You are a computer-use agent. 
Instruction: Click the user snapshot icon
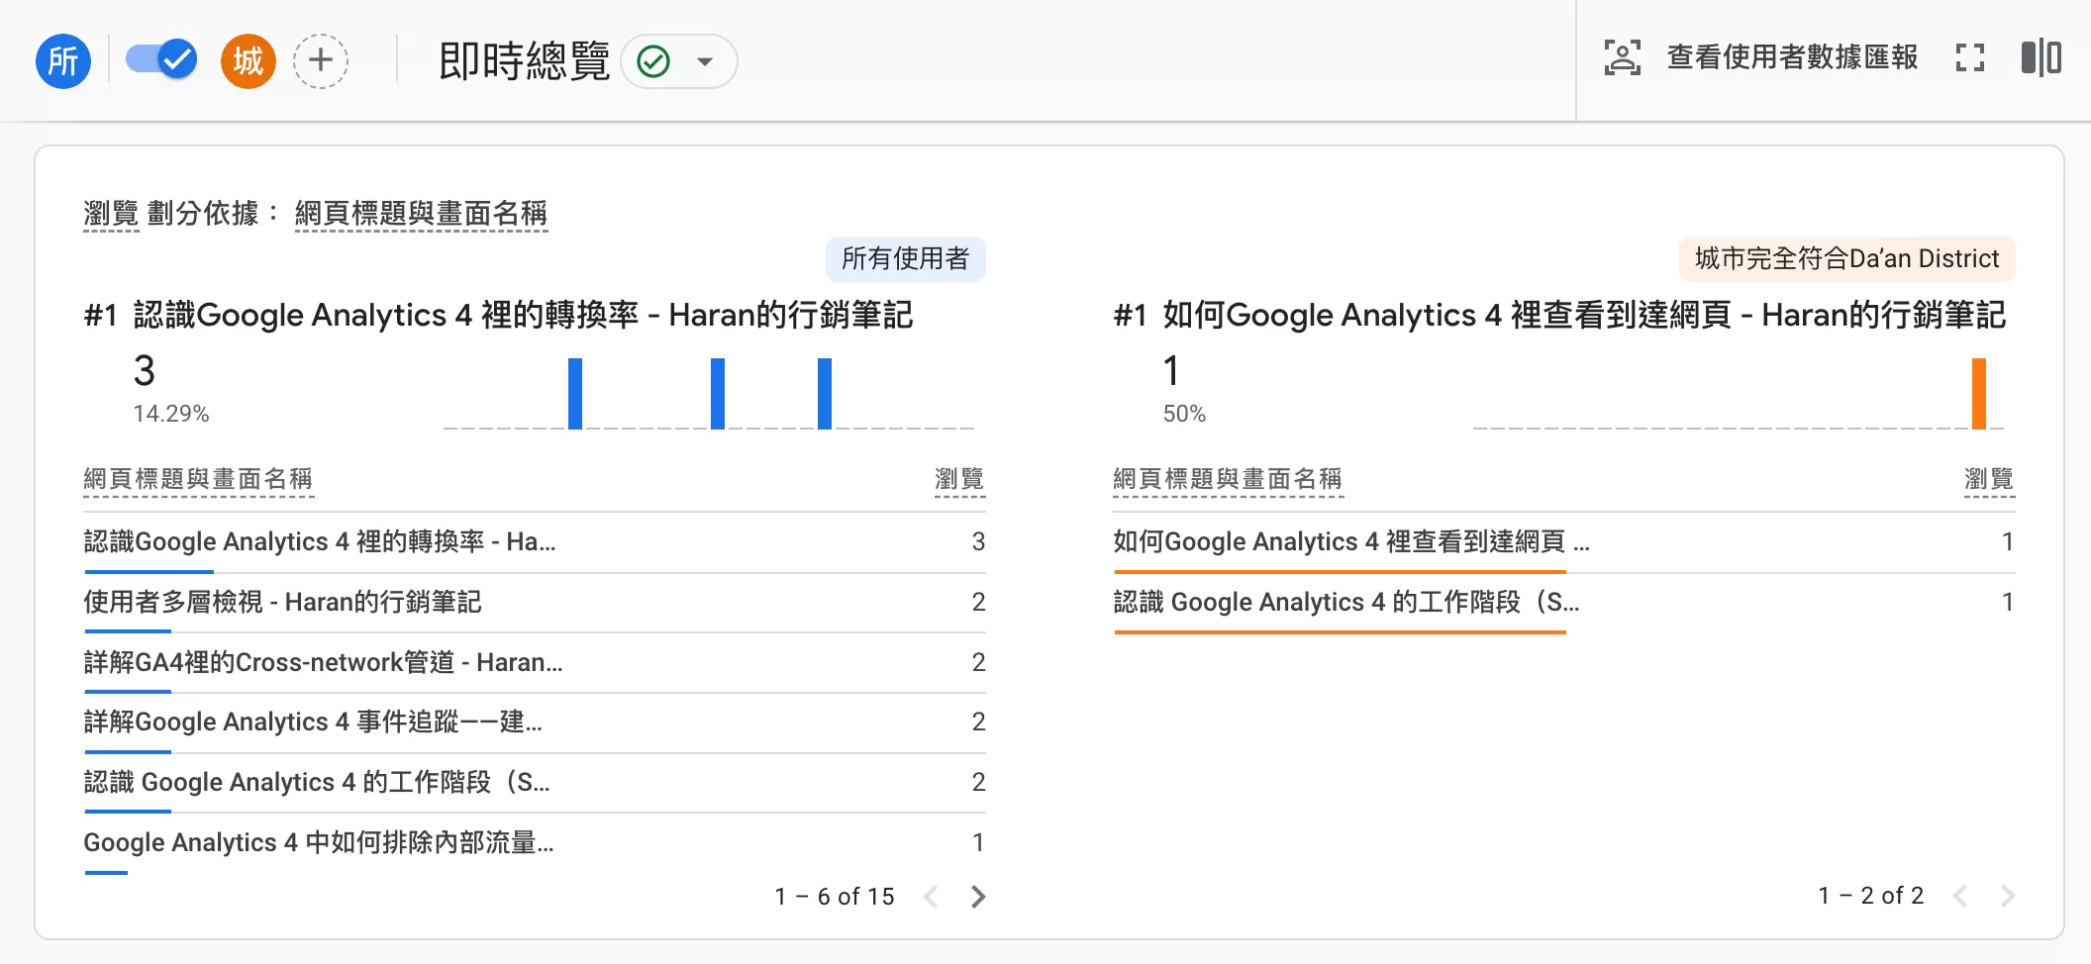coord(1622,57)
